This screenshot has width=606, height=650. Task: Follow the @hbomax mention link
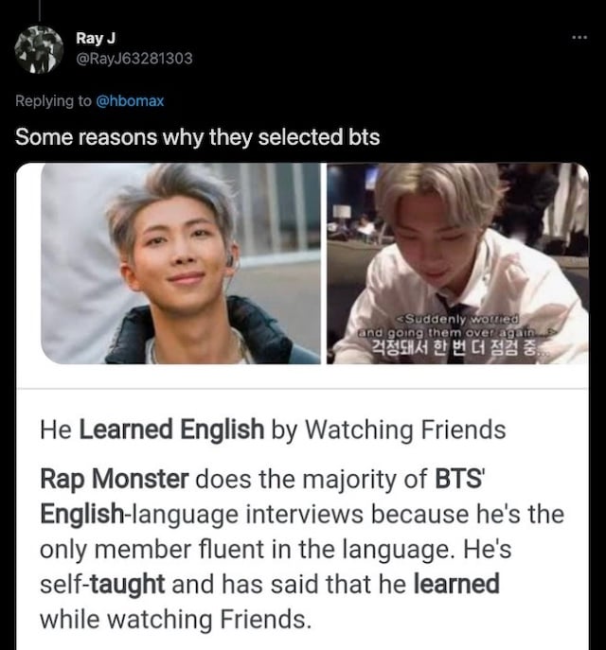130,100
